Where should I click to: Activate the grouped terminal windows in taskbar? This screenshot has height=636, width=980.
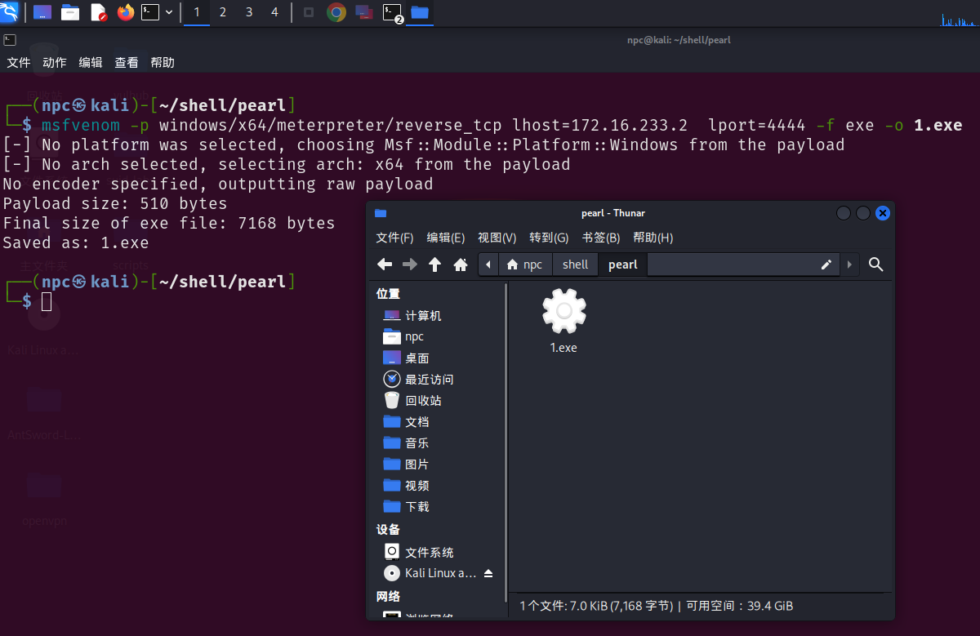pos(393,12)
